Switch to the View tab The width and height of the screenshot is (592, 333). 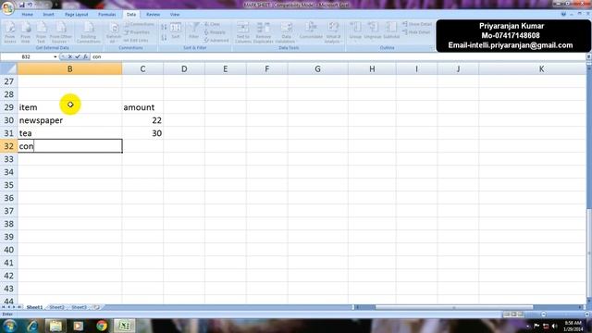pos(175,15)
